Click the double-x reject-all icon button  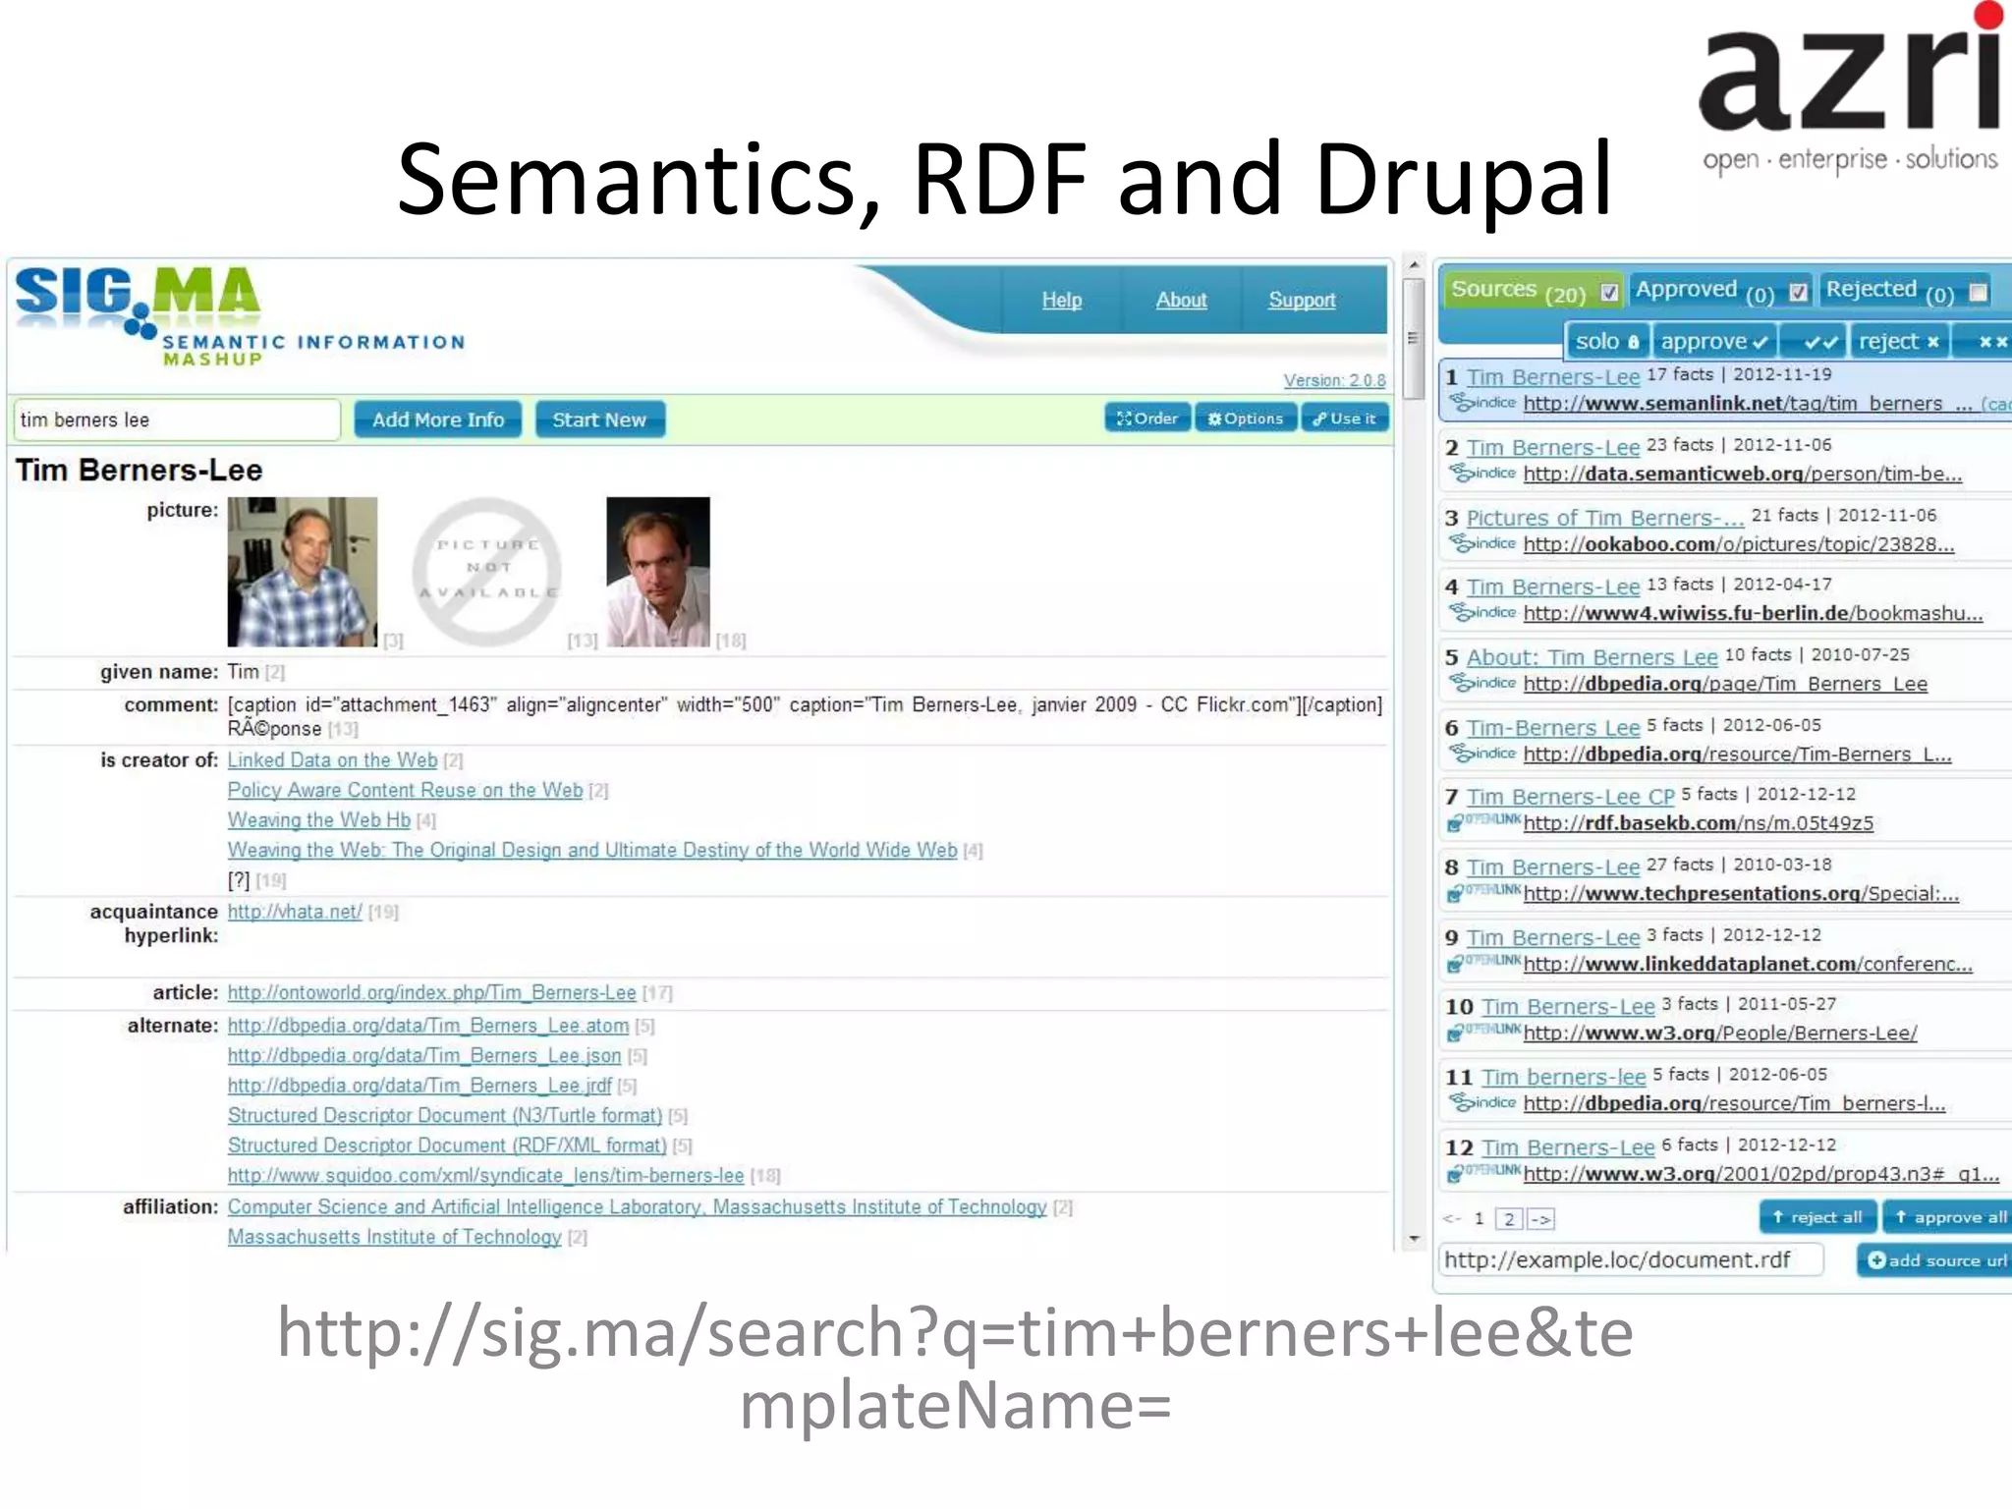1984,342
